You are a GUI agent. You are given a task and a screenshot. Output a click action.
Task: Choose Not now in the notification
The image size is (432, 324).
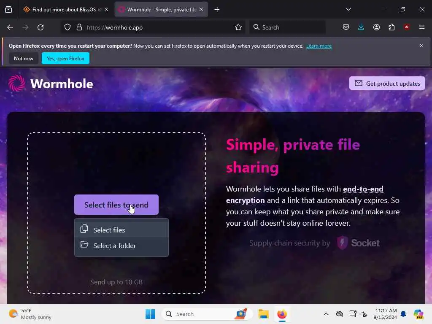24,58
